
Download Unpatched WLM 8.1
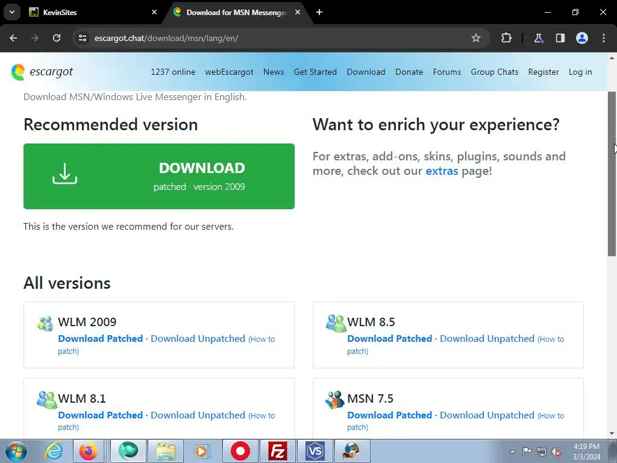pos(198,415)
